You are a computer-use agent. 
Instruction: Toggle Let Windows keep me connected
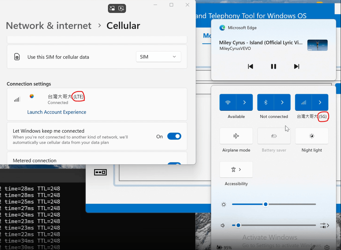pos(174,136)
